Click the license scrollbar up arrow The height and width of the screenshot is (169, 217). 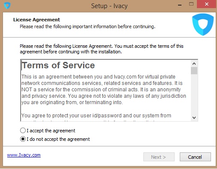point(194,64)
